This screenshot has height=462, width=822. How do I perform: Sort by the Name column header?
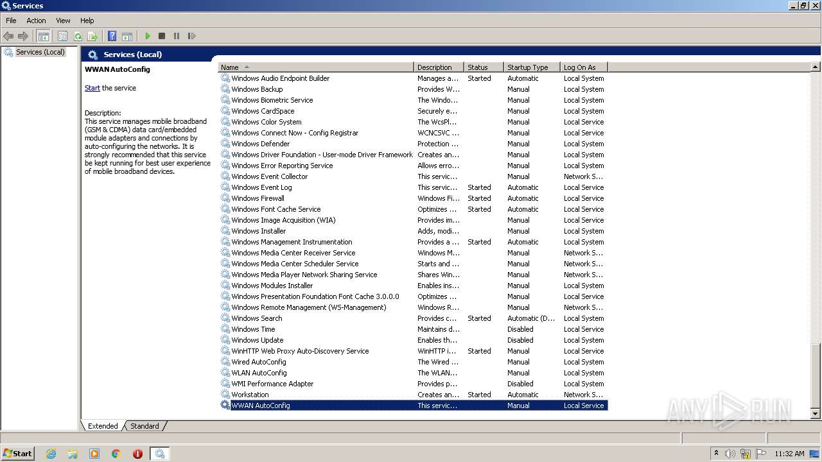coord(316,67)
